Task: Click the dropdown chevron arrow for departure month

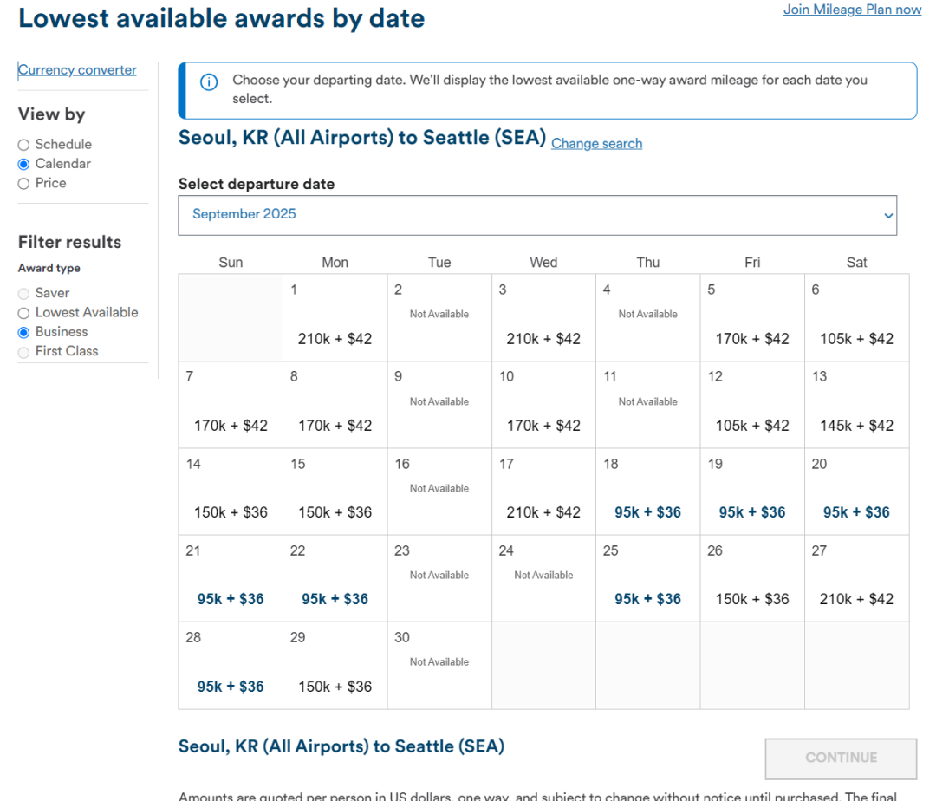Action: 887,215
